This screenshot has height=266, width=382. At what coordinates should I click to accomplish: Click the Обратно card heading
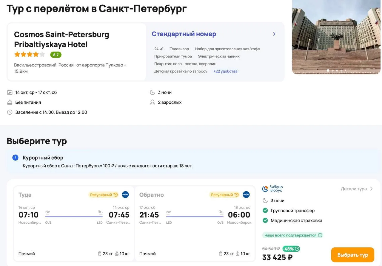[x=152, y=195]
